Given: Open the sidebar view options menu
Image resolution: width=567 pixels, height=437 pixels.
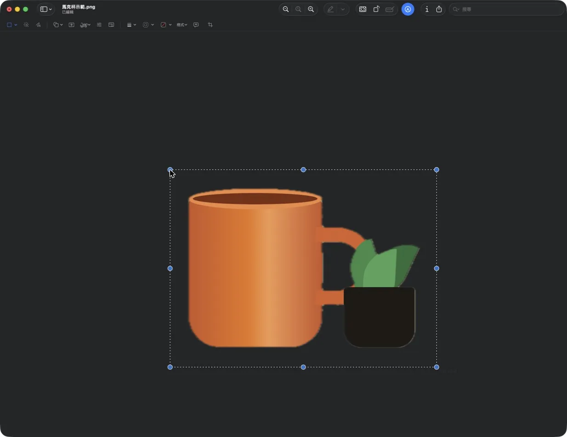Looking at the screenshot, I should [46, 9].
